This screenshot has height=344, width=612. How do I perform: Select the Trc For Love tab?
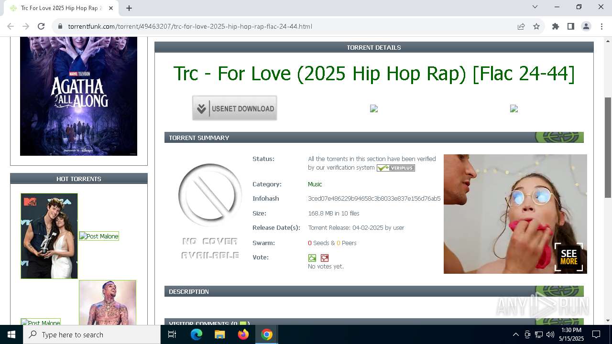click(x=61, y=8)
